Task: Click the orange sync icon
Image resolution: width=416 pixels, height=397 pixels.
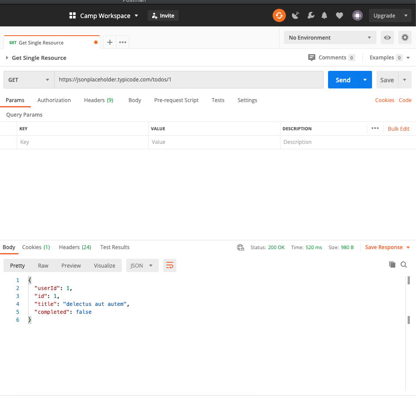Action: pos(279,16)
